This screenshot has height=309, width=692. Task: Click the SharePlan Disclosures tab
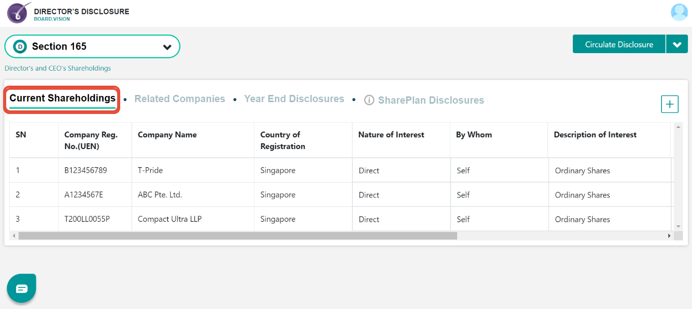pos(431,100)
